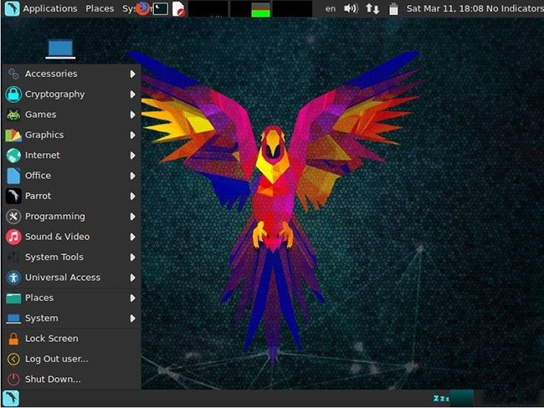Click the Shut Down power icon
The height and width of the screenshot is (408, 544).
click(x=13, y=380)
